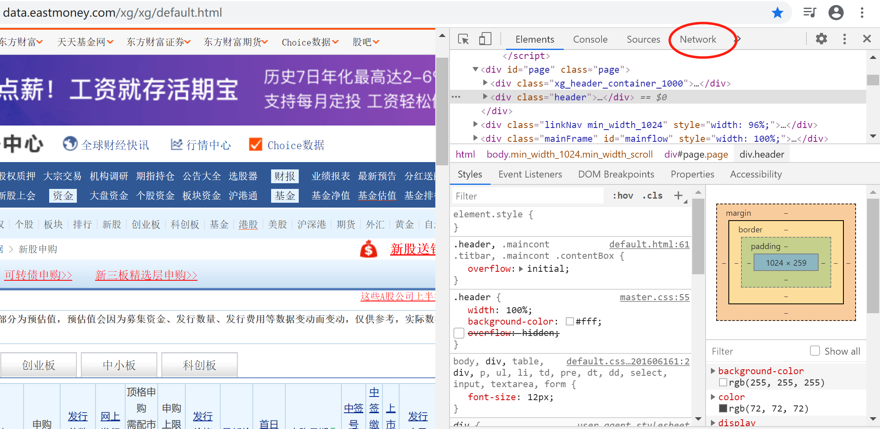Image resolution: width=880 pixels, height=429 pixels.
Task: Expand the overflow initial shorthand value
Action: tap(521, 269)
